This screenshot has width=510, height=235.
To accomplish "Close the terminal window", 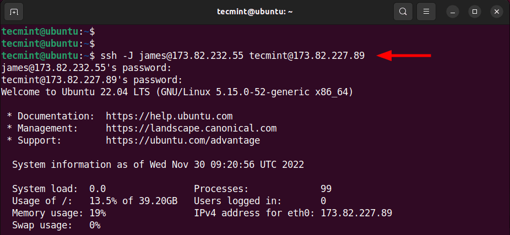I will coord(497,12).
